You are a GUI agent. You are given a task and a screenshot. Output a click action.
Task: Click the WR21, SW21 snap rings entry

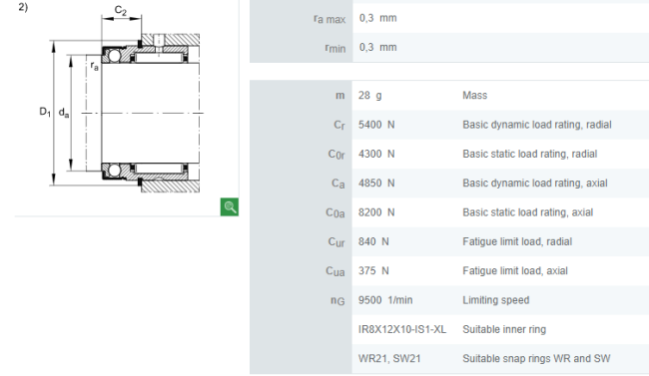(x=389, y=359)
